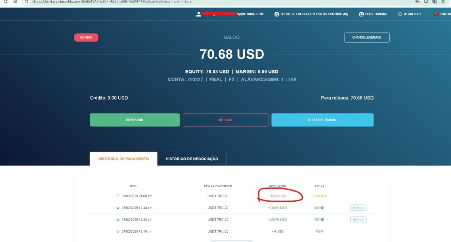Screen dimensions: 451x242
Task: Select the cryptocashfx URL in the address bar
Action: pyautogui.click(x=111, y=2)
